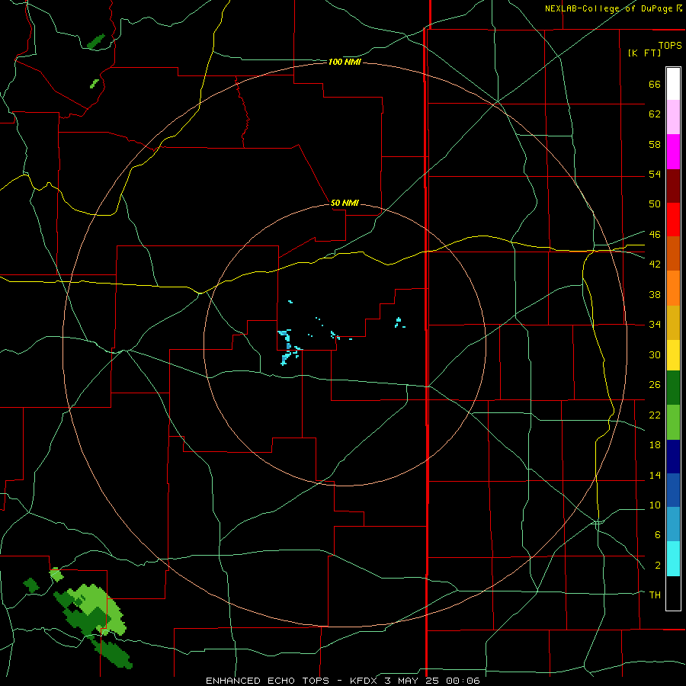Click the cyan echo cluster near radar center
Image resolution: width=686 pixels, height=686 pixels.
[289, 347]
